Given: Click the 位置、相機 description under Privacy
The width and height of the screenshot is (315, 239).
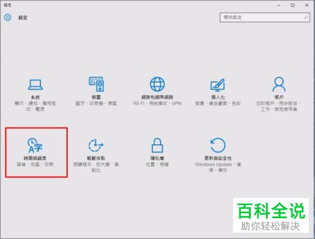Looking at the screenshot, I should click(x=157, y=165).
